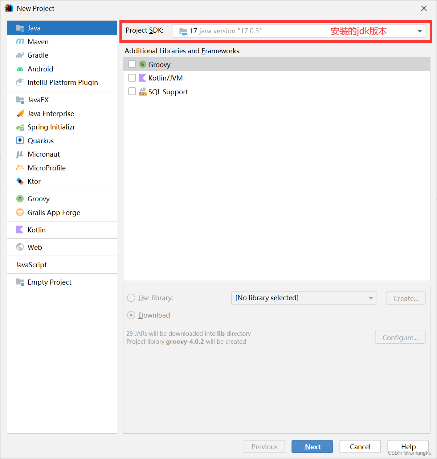Choose the Spring Initializr project type
Viewport: 437px width, 459px height.
[62, 127]
